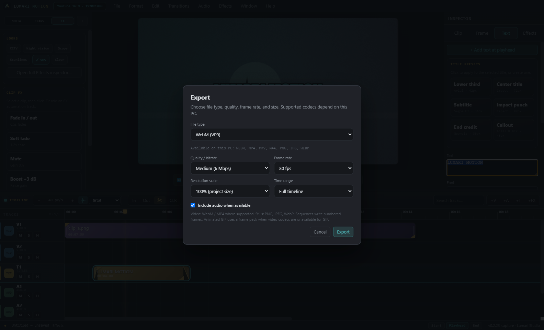Screen dimensions: 544x330
Task: Open the Window menu
Action: pos(249,6)
